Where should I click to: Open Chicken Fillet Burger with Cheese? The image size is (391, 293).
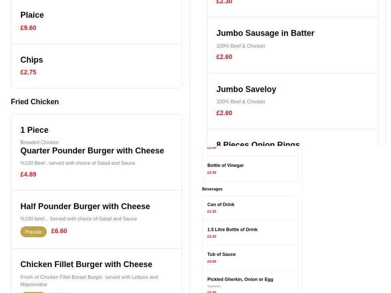[86, 264]
